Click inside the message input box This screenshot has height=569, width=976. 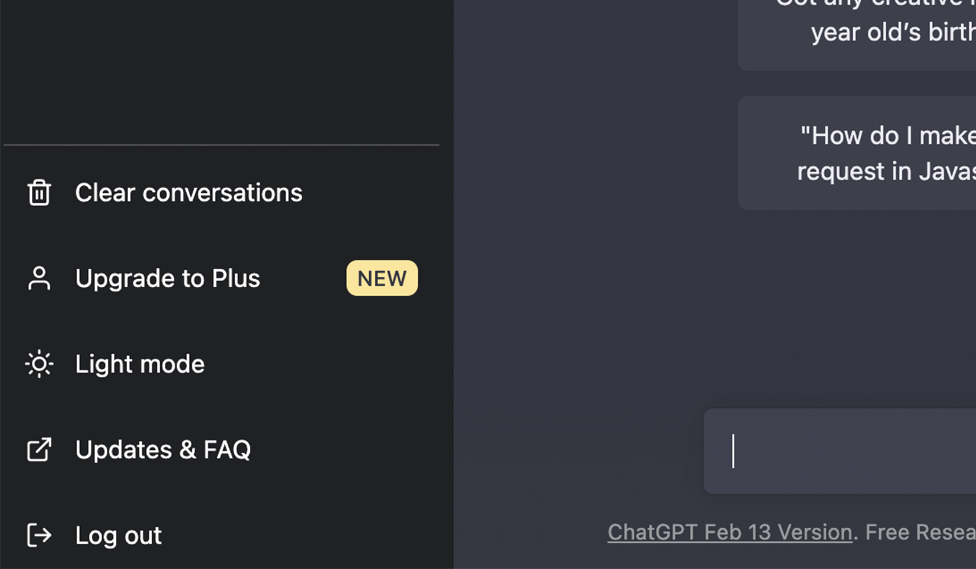(x=839, y=451)
